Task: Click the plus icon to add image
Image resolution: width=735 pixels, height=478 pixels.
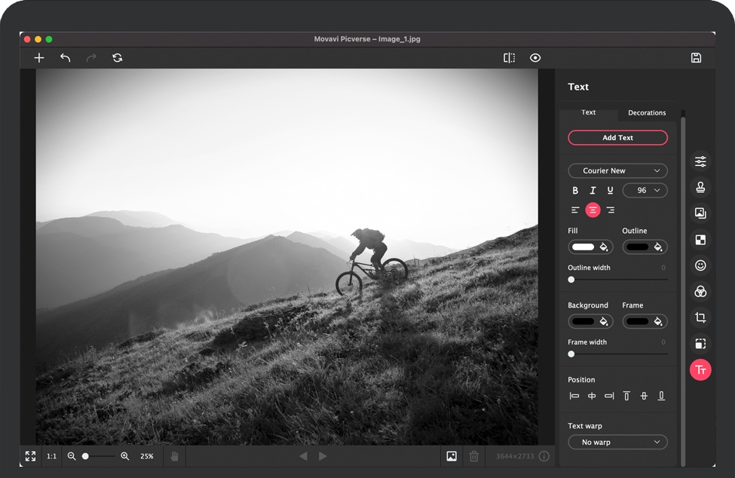Action: [x=39, y=58]
